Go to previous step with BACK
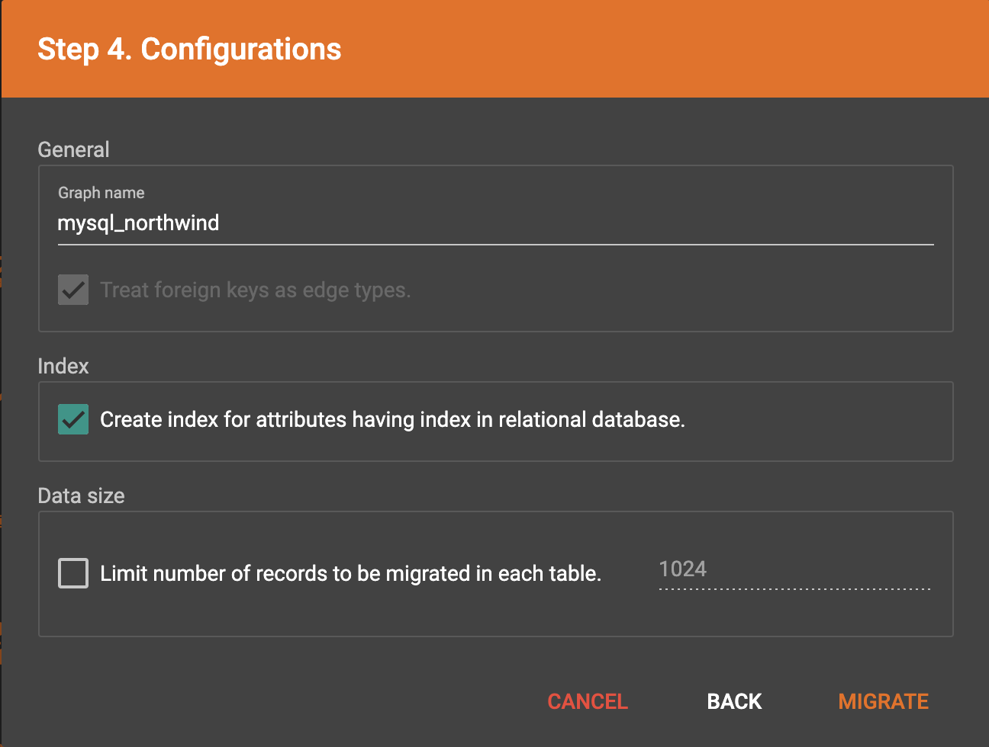 click(734, 701)
